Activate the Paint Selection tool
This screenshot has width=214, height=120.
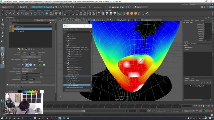pyautogui.click(x=2, y=28)
